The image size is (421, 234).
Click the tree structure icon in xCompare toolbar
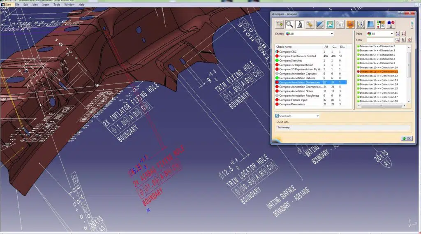click(279, 24)
